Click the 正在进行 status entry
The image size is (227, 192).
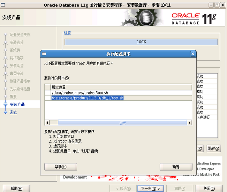(x=203, y=117)
